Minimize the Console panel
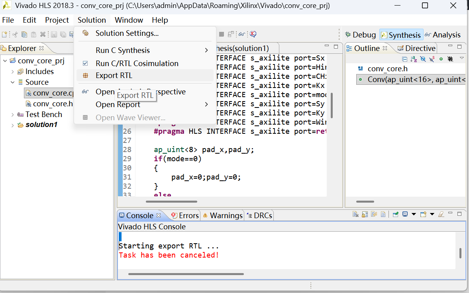Screen dimensions: 469x293 click(450, 213)
